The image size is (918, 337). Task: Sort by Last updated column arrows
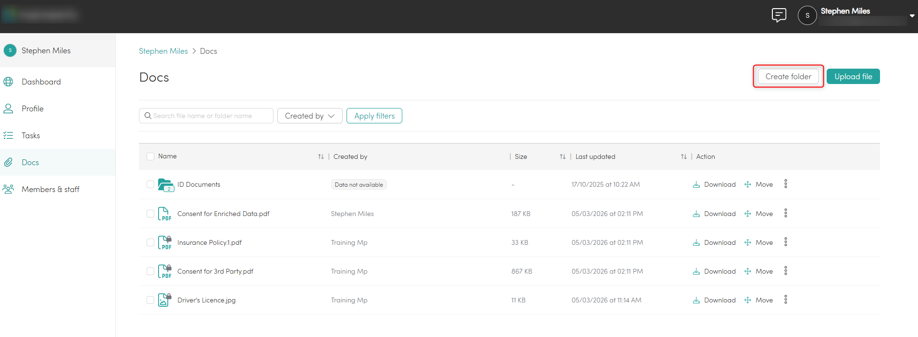click(683, 156)
